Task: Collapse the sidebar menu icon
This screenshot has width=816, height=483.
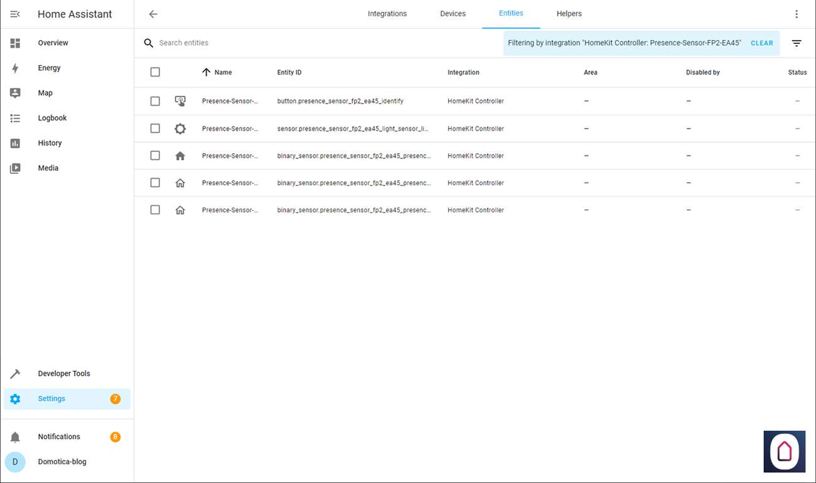Action: [x=15, y=14]
